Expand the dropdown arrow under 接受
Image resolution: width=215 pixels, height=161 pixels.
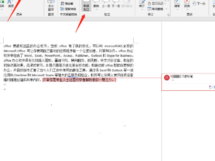178,10
